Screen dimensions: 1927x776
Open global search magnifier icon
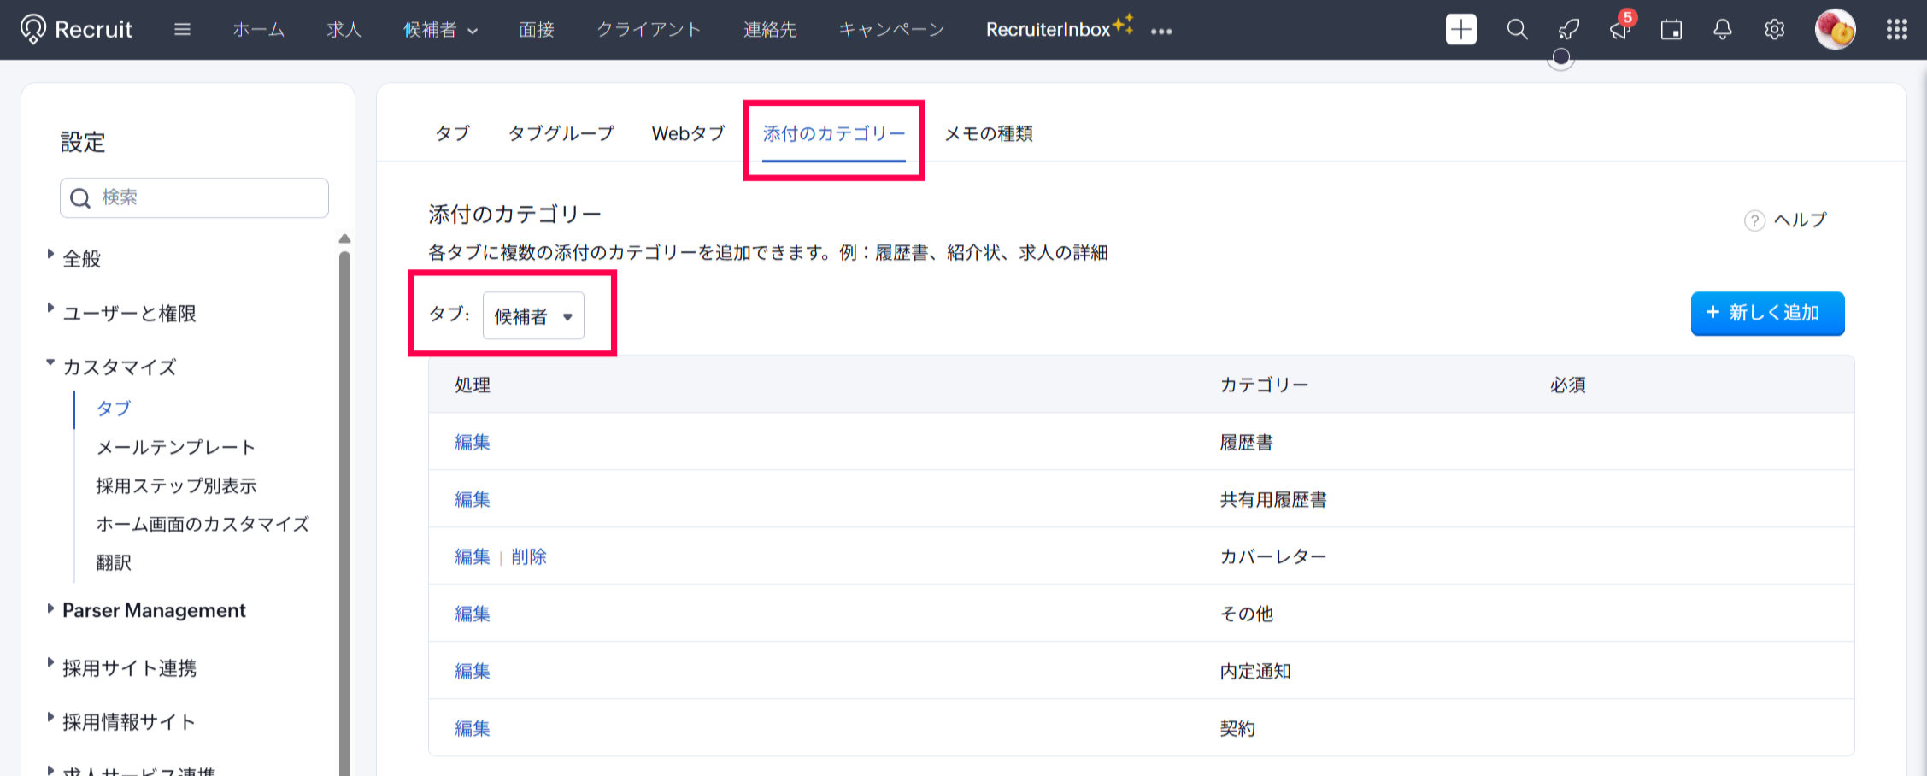pyautogui.click(x=1517, y=30)
